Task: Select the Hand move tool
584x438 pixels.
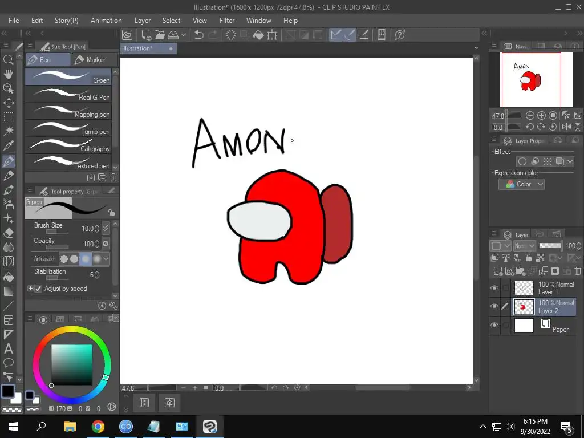Action: pos(8,74)
